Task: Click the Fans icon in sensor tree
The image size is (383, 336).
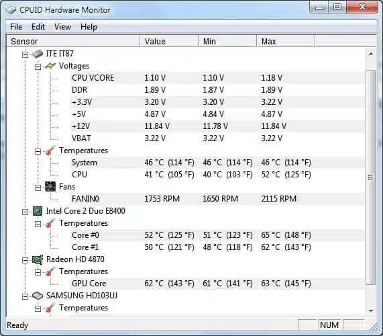Action: point(50,187)
